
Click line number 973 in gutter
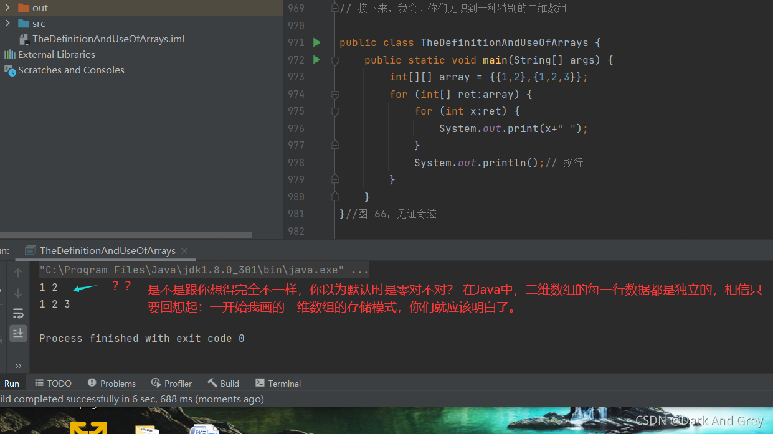click(x=296, y=77)
